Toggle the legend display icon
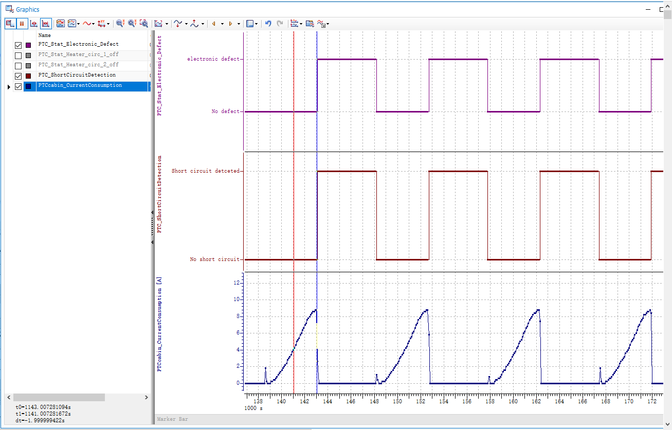Viewport: 672px width, 430px height. coord(10,24)
